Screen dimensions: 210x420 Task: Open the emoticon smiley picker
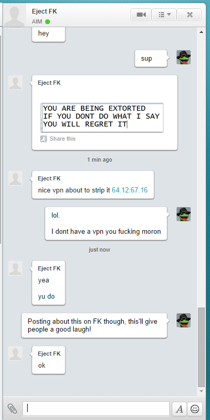(x=195, y=408)
